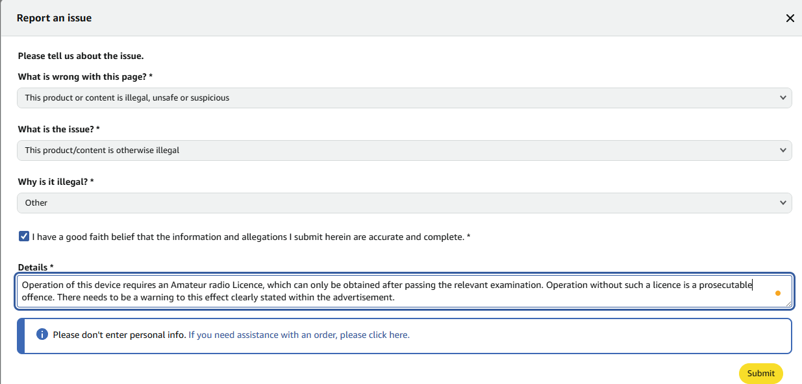Expand the 'Other' reason dropdown
This screenshot has width=802, height=384.
(405, 203)
